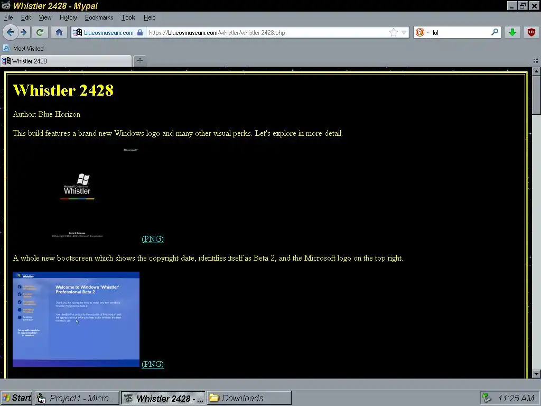Click the address bar URL field
This screenshot has width=541, height=406.
pyautogui.click(x=267, y=32)
